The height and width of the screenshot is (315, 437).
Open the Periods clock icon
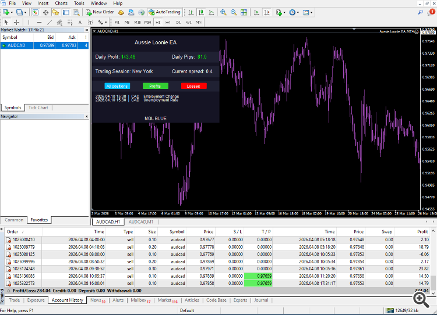click(292, 12)
